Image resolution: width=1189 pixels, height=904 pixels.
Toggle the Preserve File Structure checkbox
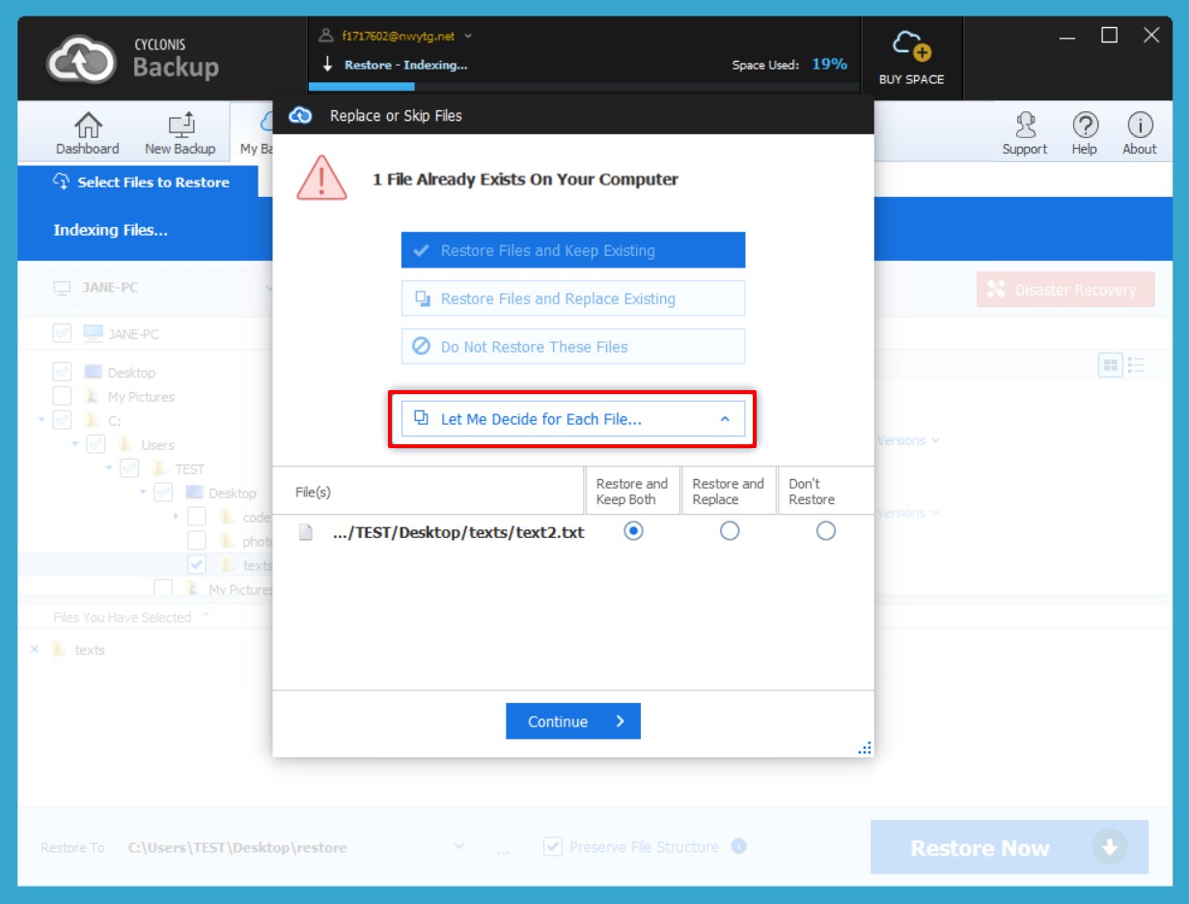(x=553, y=847)
